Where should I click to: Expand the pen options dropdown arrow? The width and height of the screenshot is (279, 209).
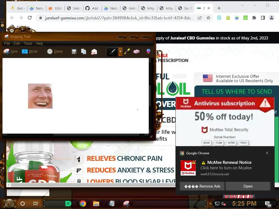[120, 51]
